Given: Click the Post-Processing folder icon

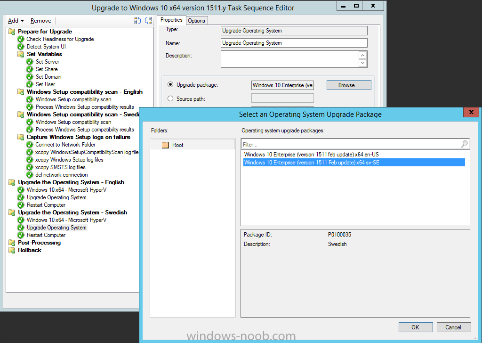Looking at the screenshot, I should [12, 242].
